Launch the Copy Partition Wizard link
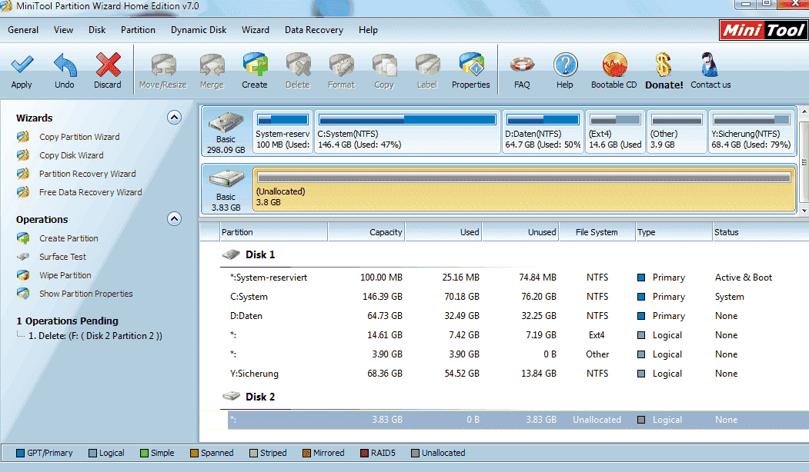The height and width of the screenshot is (472, 809). click(79, 137)
